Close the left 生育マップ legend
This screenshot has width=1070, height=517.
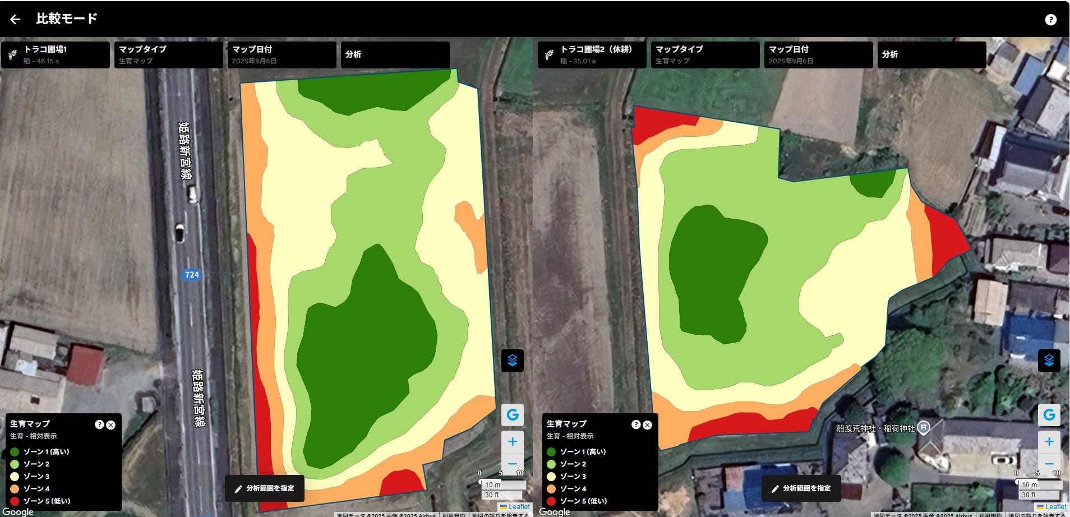(111, 425)
